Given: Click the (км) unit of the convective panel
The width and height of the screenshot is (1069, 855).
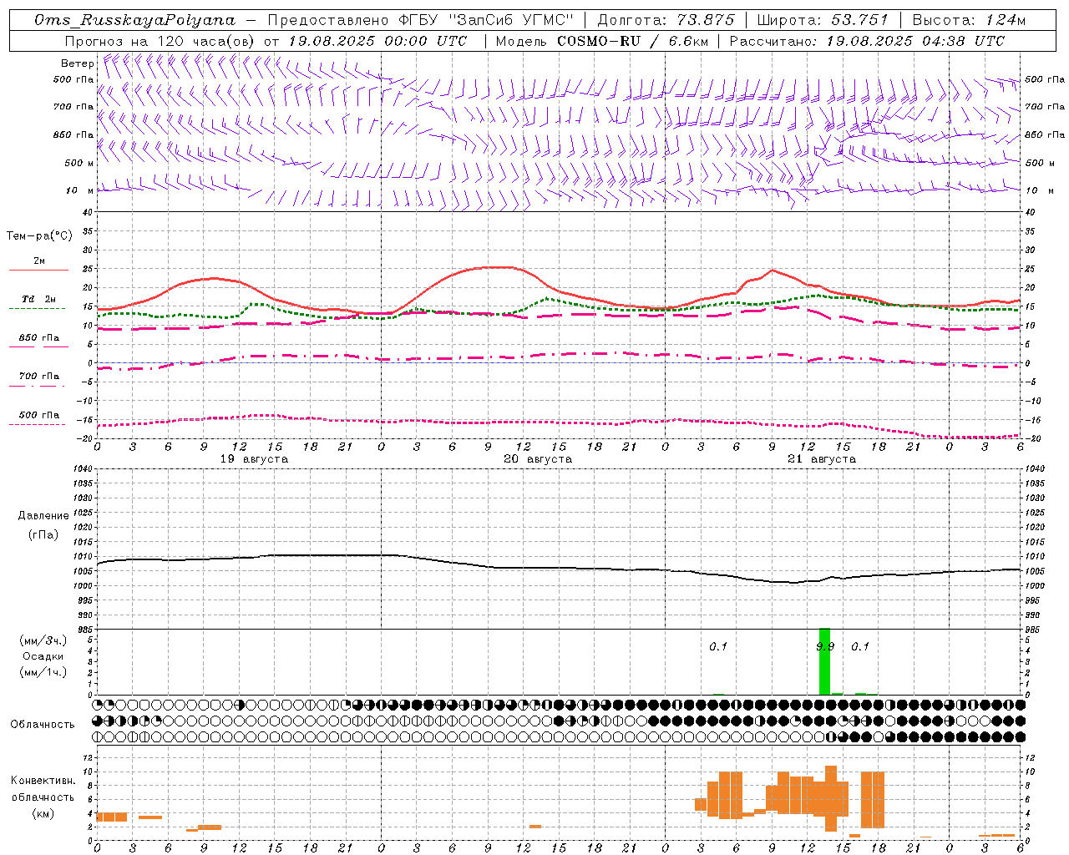Looking at the screenshot, I should click(x=43, y=813).
